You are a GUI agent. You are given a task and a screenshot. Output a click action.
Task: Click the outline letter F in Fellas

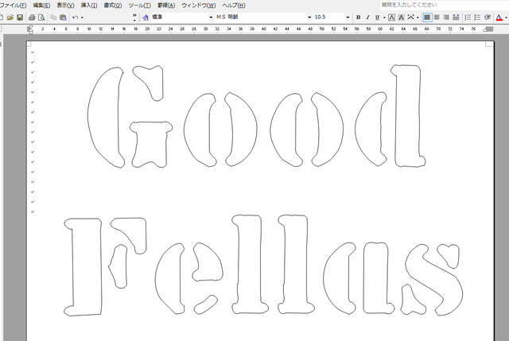tap(85, 267)
